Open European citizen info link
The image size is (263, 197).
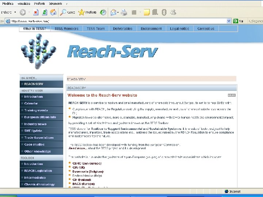(x=41, y=117)
